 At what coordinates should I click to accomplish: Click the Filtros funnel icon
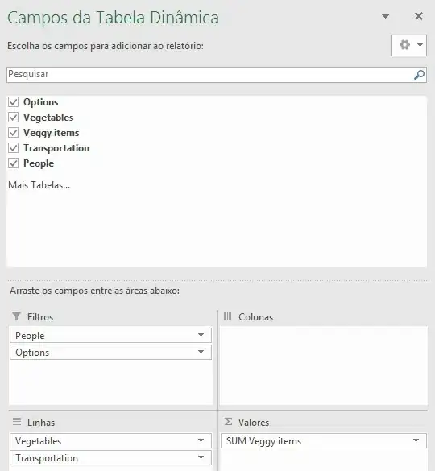coord(17,316)
